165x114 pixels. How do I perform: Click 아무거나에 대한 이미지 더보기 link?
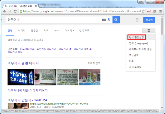[x=28, y=90]
